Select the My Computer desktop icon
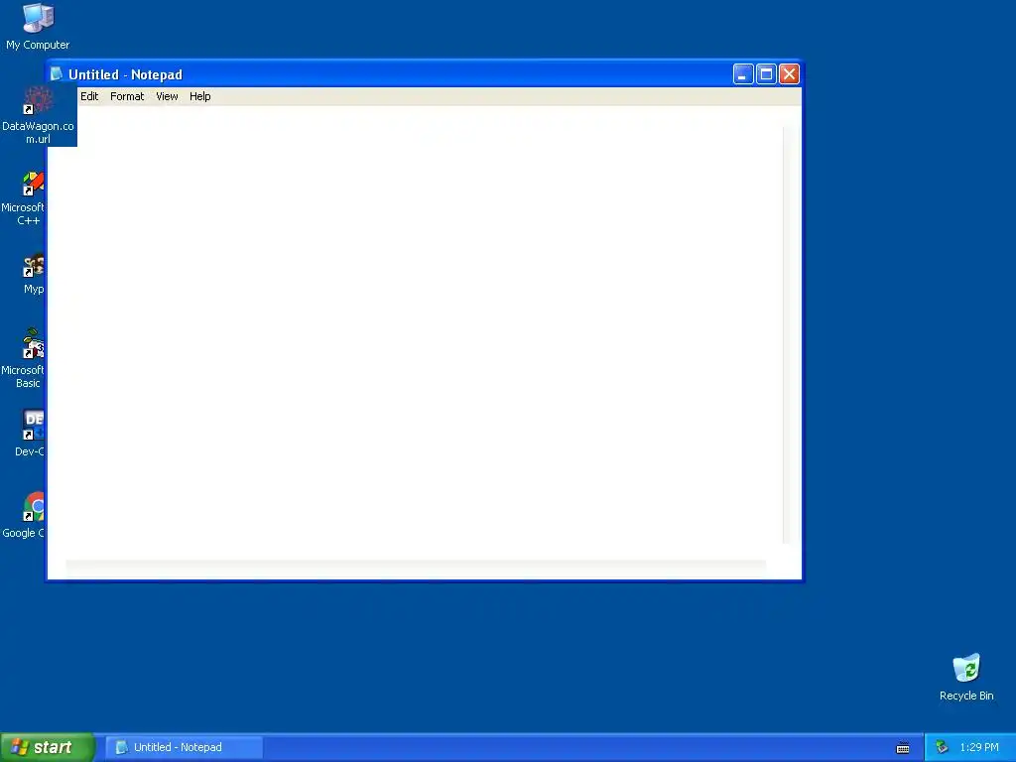Image resolution: width=1016 pixels, height=762 pixels. click(38, 27)
